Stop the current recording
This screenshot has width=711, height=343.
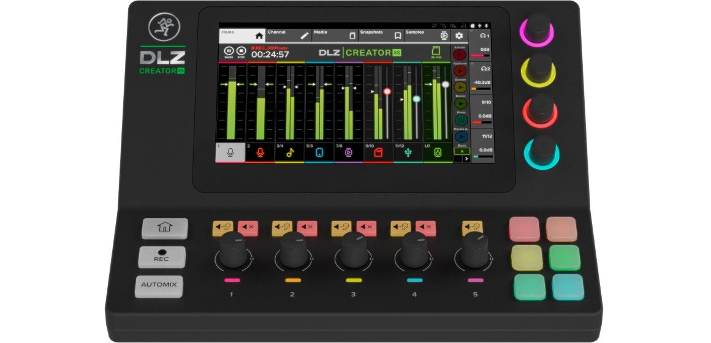241,51
